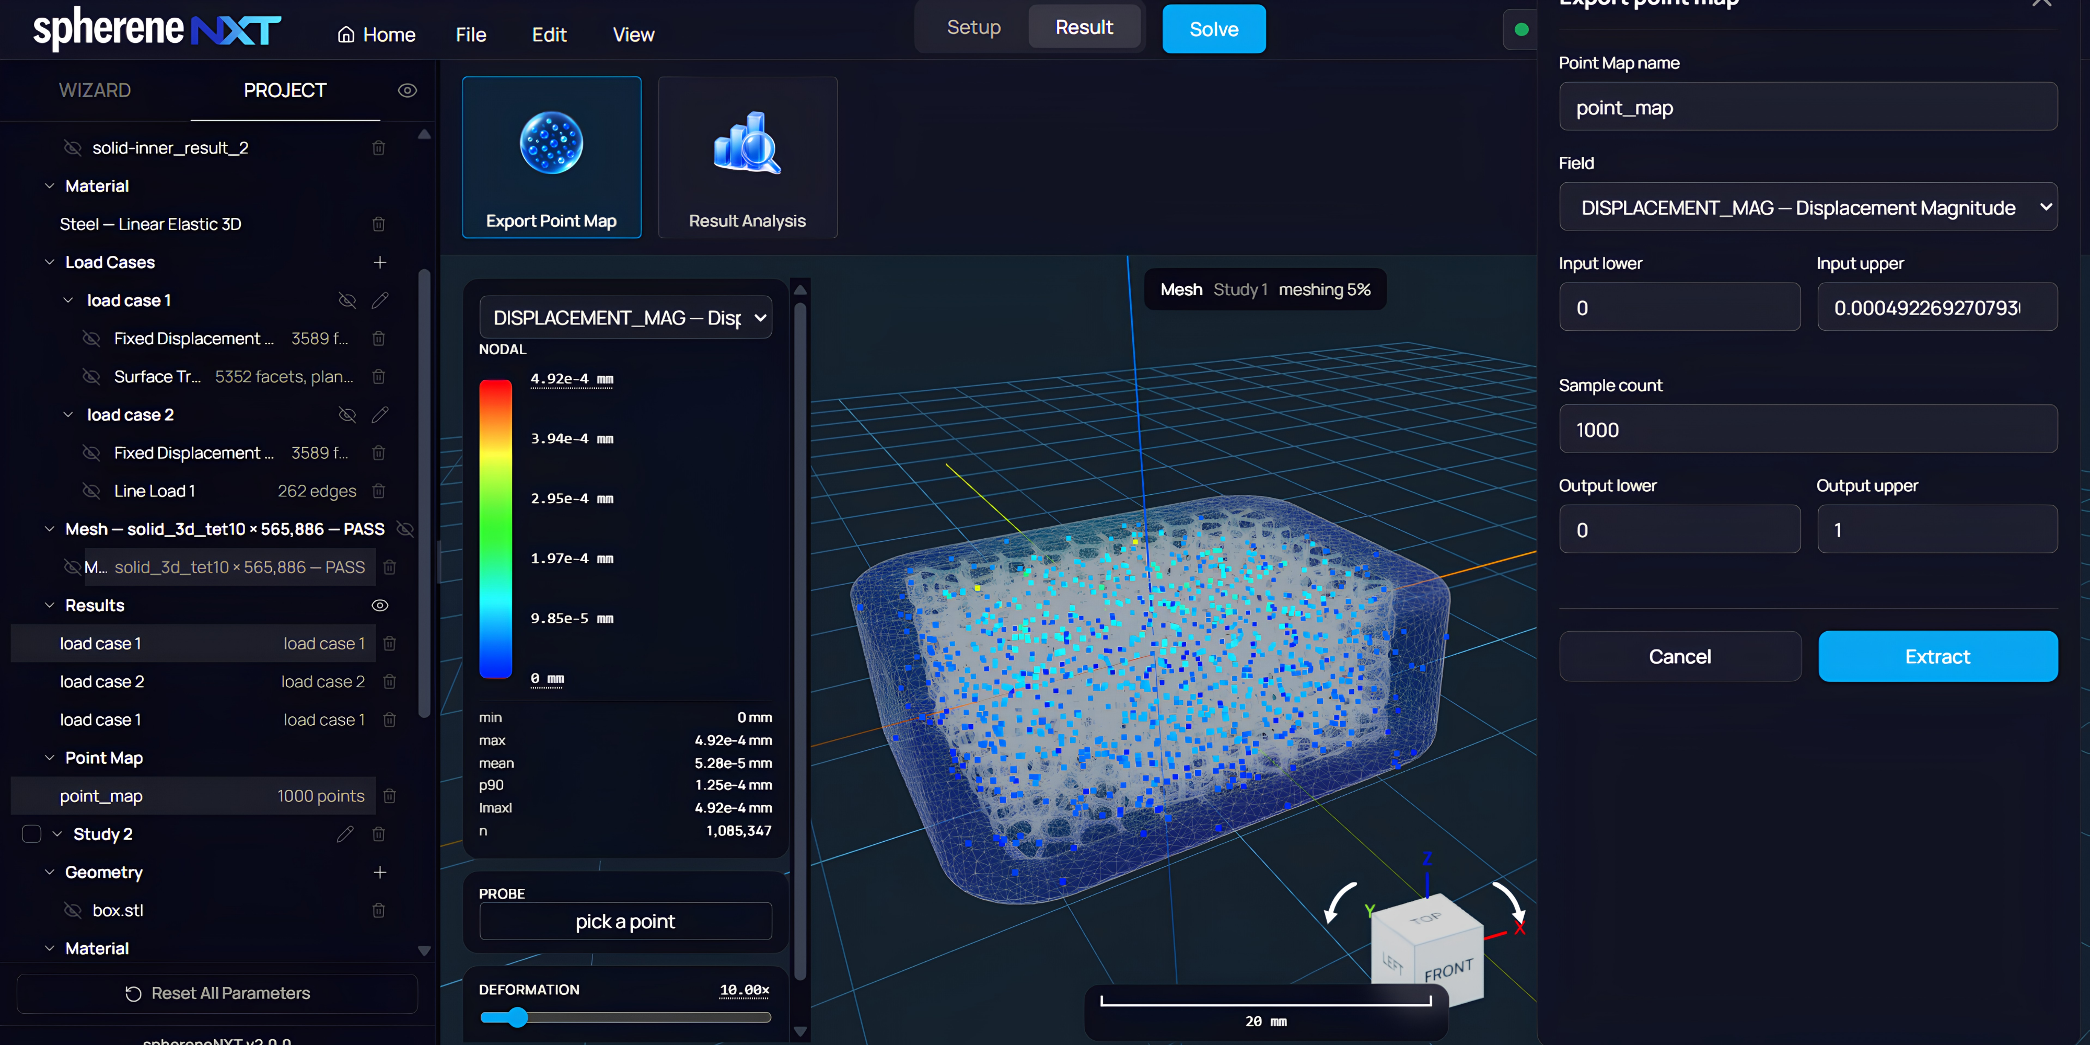Open the Home menu
This screenshot has width=2090, height=1045.
point(376,34)
